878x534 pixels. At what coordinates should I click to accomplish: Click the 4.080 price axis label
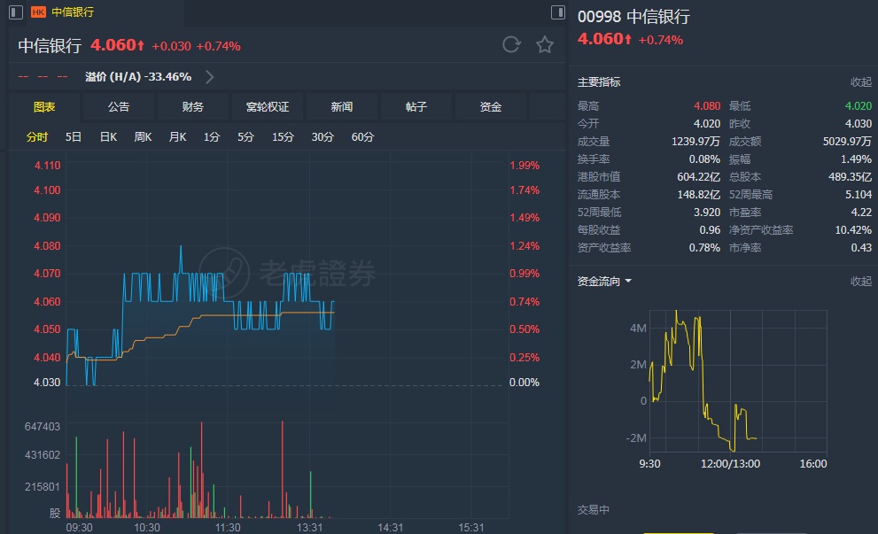point(47,245)
